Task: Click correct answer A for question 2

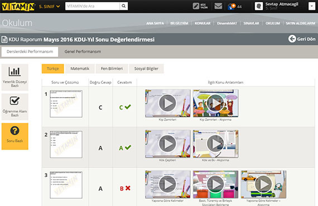Action: click(100, 148)
